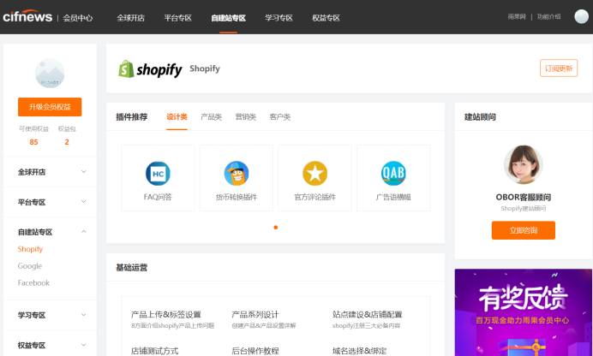This screenshot has width=593, height=356.
Task: Open the 域名选择&绑定 article
Action: tap(359, 351)
